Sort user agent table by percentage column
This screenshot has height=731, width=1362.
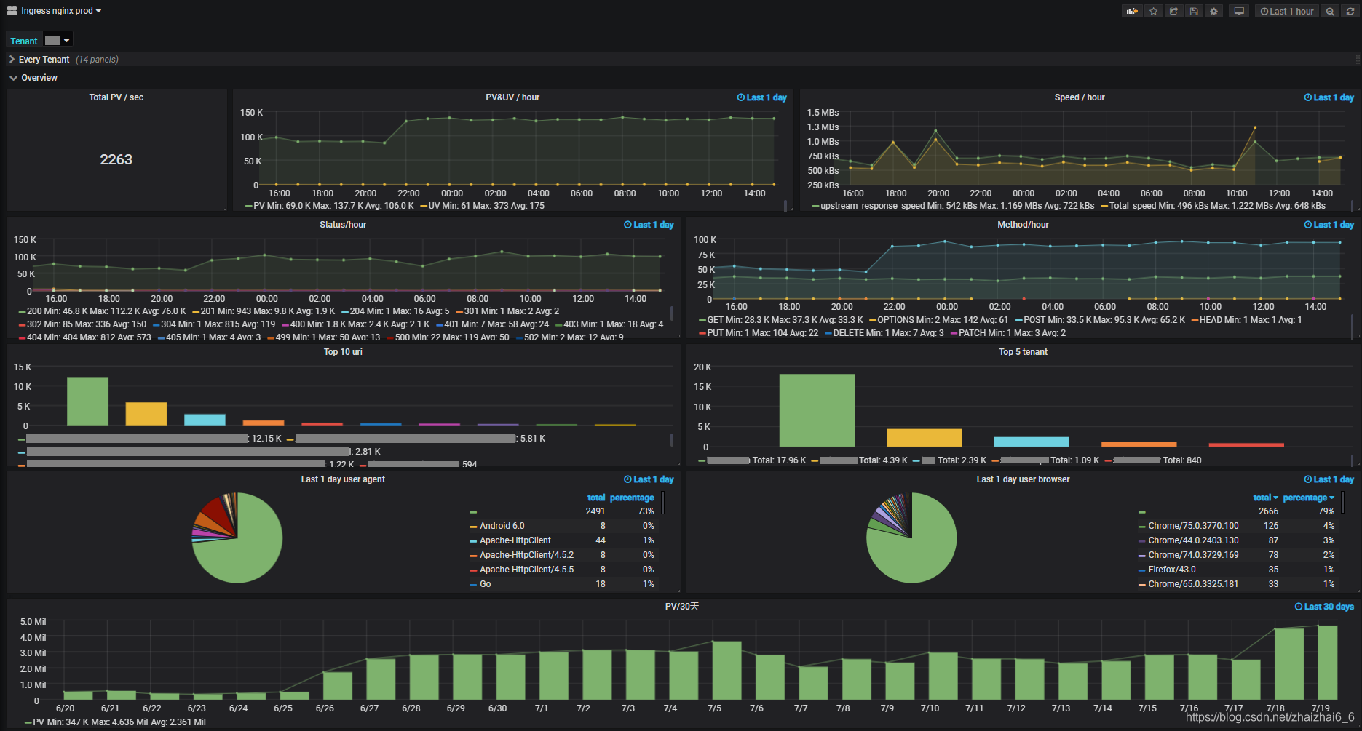(x=632, y=498)
